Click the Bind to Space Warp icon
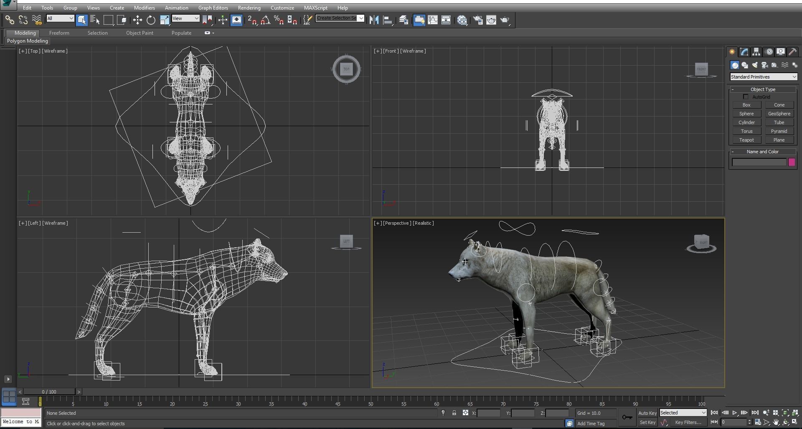 pos(37,20)
